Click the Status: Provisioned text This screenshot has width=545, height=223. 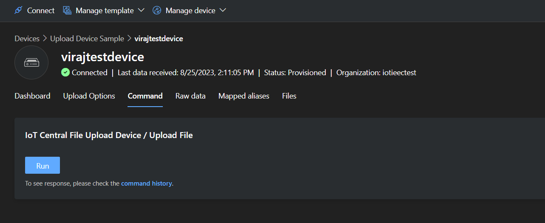point(295,73)
